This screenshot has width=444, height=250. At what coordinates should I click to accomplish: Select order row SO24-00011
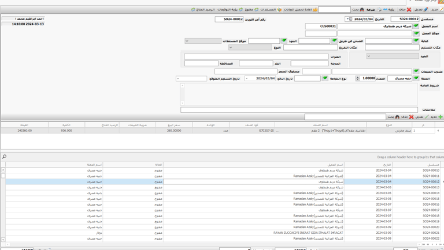223,176
